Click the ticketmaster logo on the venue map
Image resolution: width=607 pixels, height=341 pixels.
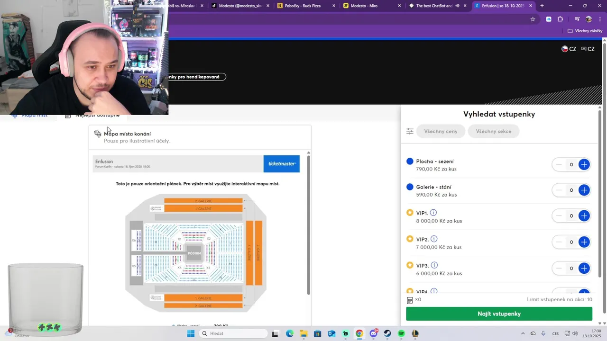tap(282, 164)
